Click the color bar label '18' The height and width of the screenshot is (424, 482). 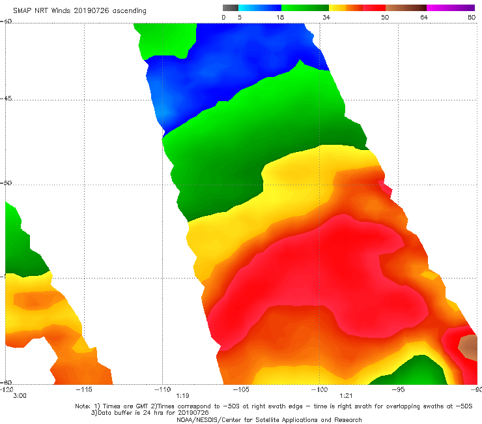280,17
